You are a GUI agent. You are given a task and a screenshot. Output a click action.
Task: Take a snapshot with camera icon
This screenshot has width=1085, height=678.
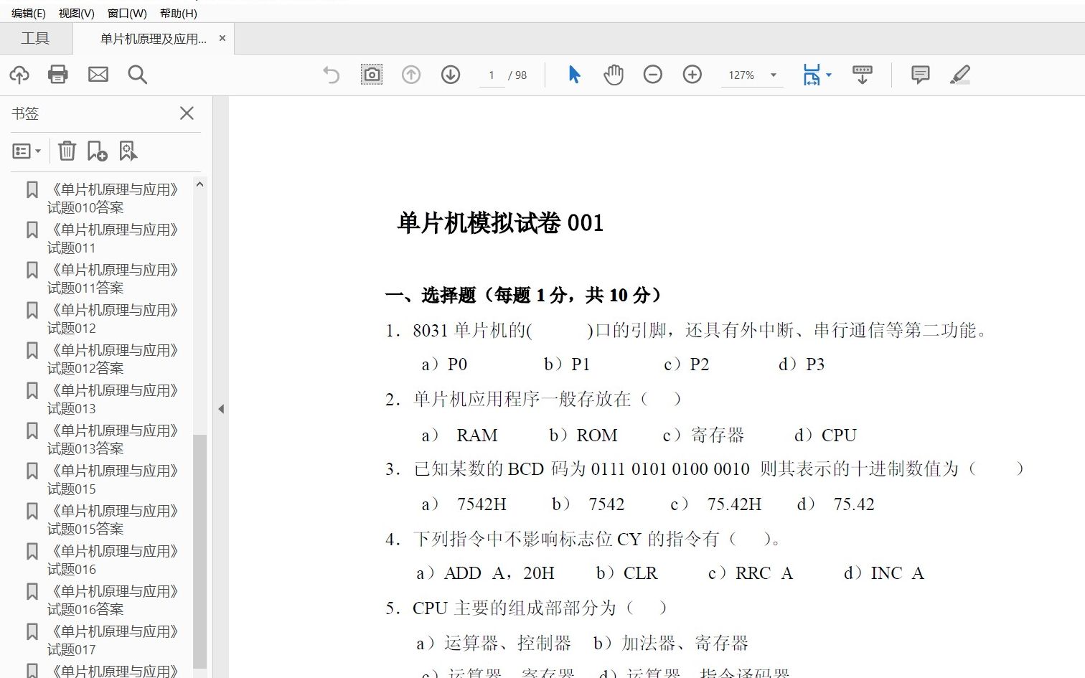click(x=372, y=75)
